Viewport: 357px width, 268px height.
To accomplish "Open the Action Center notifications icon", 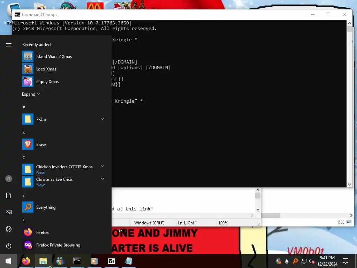I will tap(345, 261).
